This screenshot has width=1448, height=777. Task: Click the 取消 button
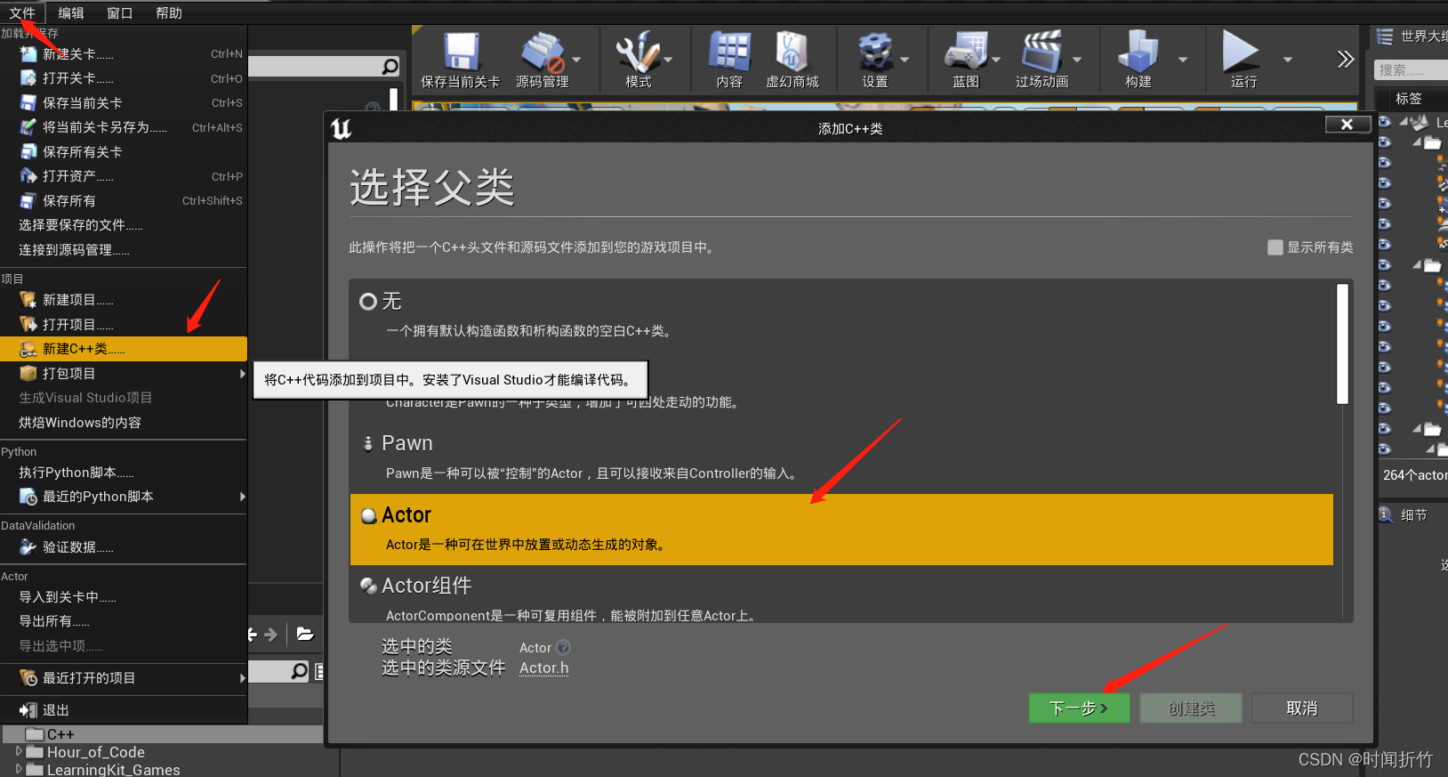[1302, 708]
